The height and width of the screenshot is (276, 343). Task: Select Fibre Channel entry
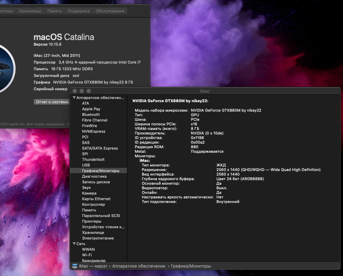[x=95, y=120]
